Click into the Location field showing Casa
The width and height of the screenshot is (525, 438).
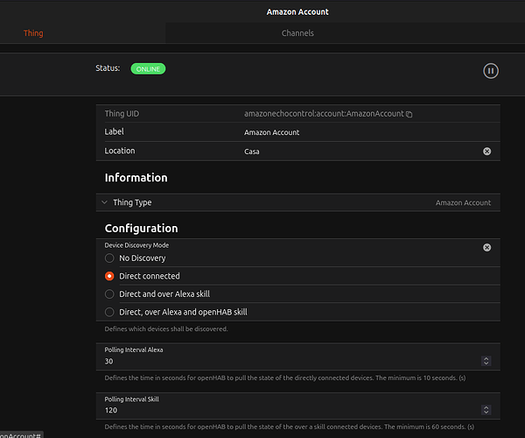click(x=350, y=152)
